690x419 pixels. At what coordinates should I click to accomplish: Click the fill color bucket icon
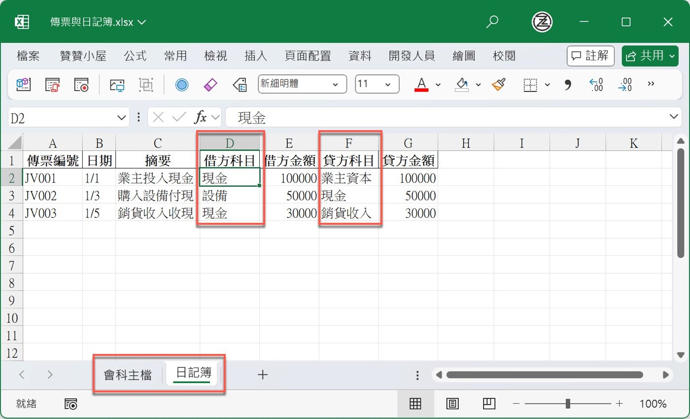pos(462,84)
